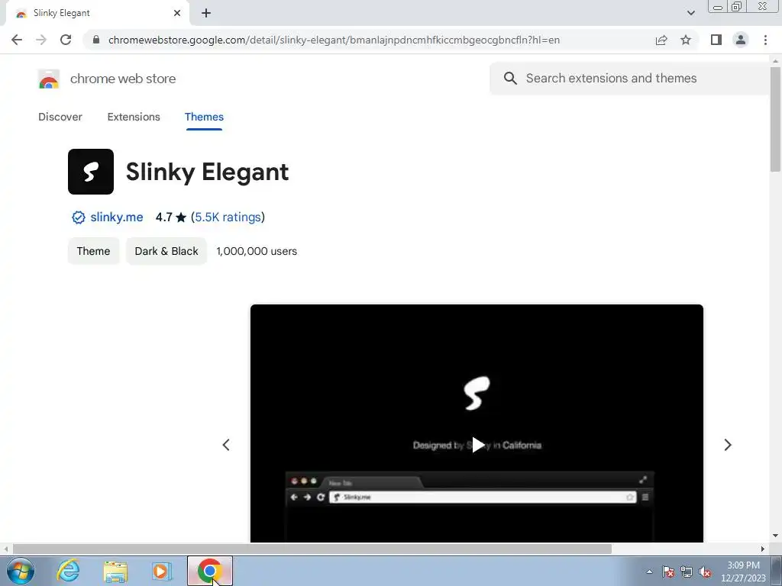Viewport: 782px width, 586px height.
Task: Click the vertical scrollbar thumb
Action: [x=776, y=118]
